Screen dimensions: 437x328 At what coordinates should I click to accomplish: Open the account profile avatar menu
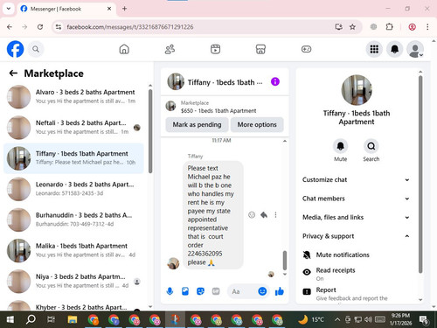(415, 49)
